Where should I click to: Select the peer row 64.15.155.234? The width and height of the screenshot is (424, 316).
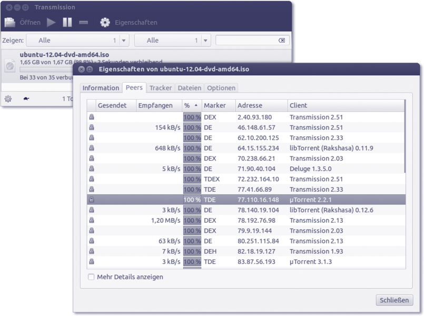(x=258, y=148)
